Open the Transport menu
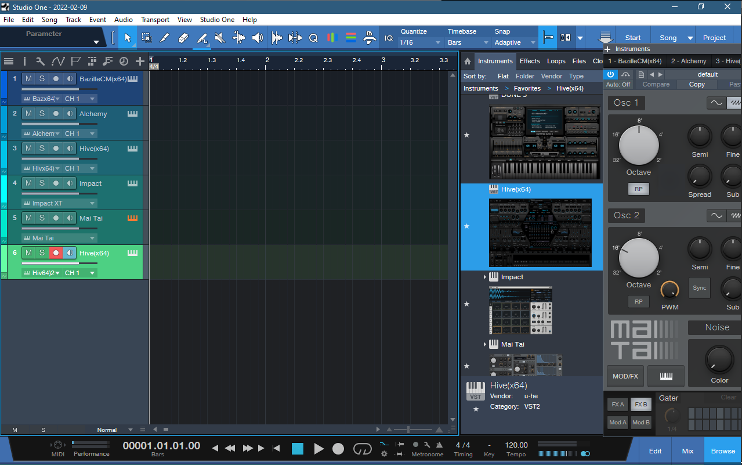Image resolution: width=742 pixels, height=465 pixels. click(x=155, y=19)
